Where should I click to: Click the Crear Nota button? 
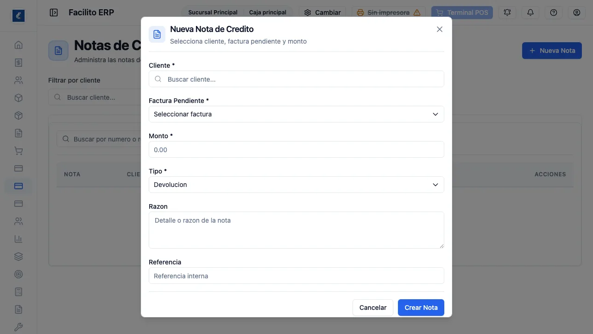point(421,308)
